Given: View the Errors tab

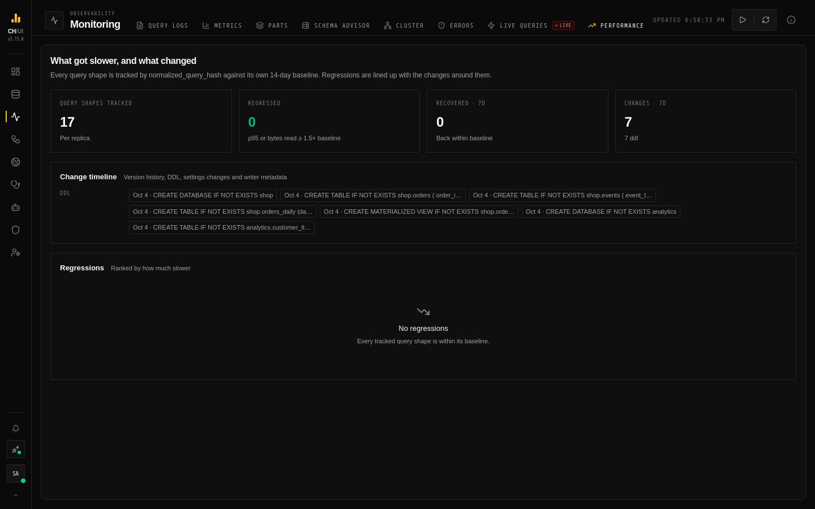Looking at the screenshot, I should click(x=456, y=25).
